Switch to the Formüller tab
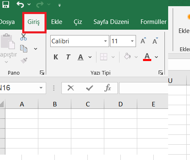This screenshot has width=190, height=160. (153, 22)
